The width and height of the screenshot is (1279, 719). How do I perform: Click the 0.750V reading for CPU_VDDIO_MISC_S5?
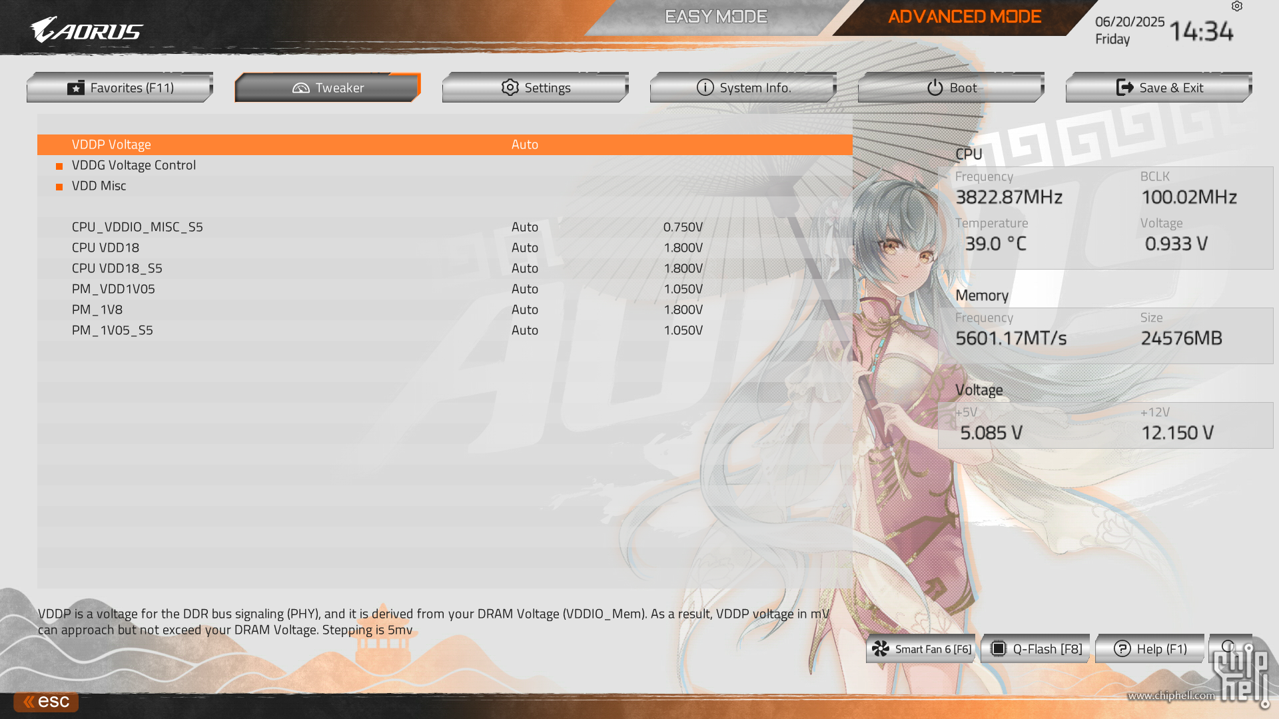pyautogui.click(x=683, y=227)
